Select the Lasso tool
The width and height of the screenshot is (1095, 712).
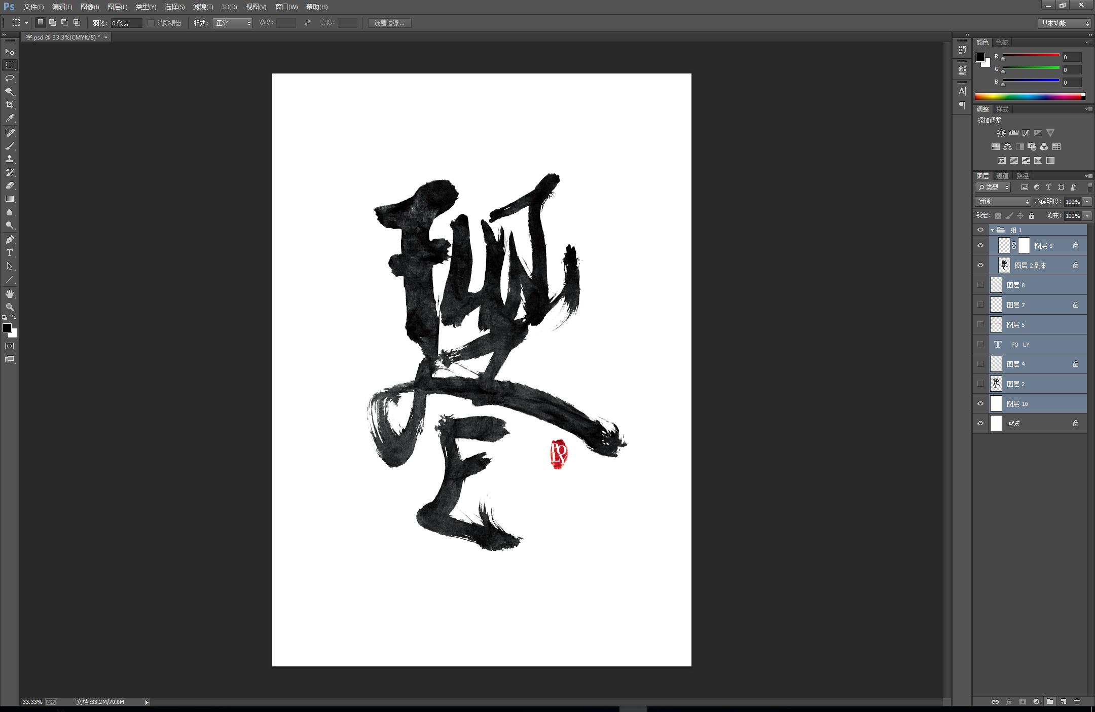point(10,78)
